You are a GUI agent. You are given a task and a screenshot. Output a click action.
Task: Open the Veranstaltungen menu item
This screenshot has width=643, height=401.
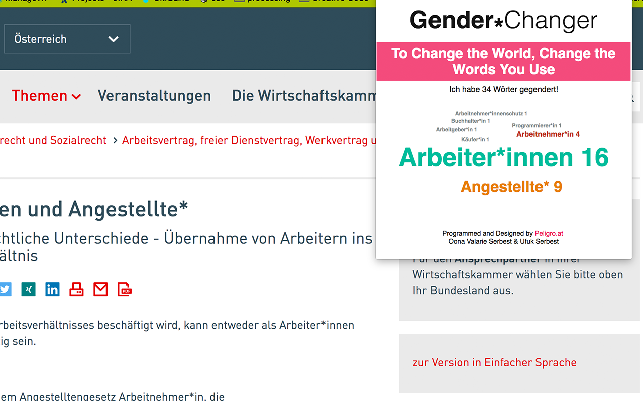click(x=154, y=96)
